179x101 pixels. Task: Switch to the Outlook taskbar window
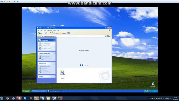[39, 91]
